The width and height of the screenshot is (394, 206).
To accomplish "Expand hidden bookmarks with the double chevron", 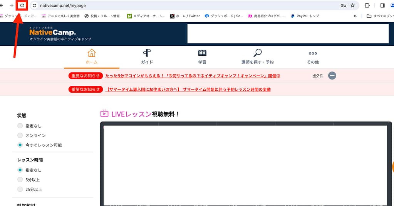I will (355, 16).
